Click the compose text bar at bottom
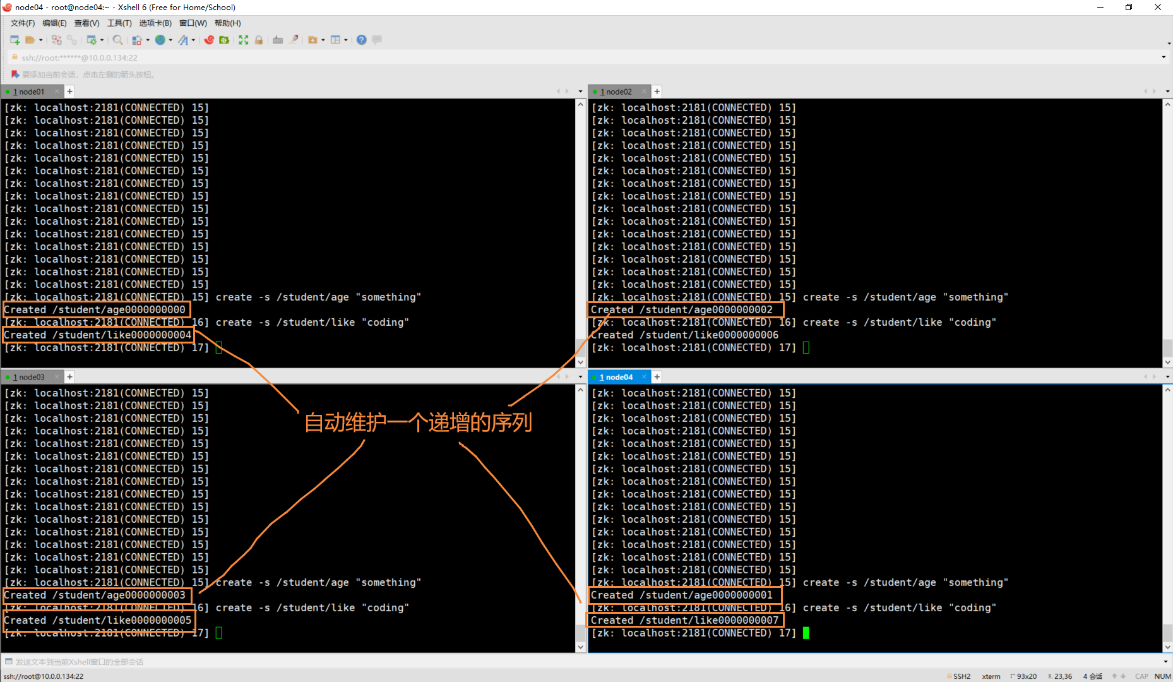 pyautogui.click(x=584, y=662)
